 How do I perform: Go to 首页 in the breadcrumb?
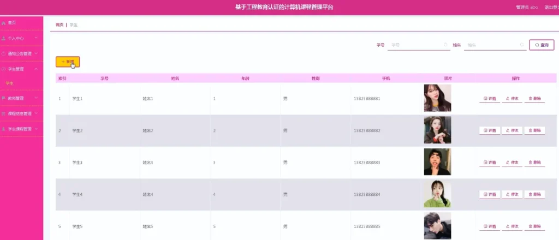59,25
